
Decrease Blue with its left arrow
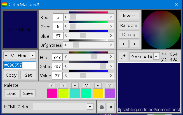point(66,36)
